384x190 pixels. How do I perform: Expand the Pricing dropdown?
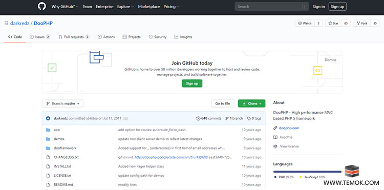point(172,7)
